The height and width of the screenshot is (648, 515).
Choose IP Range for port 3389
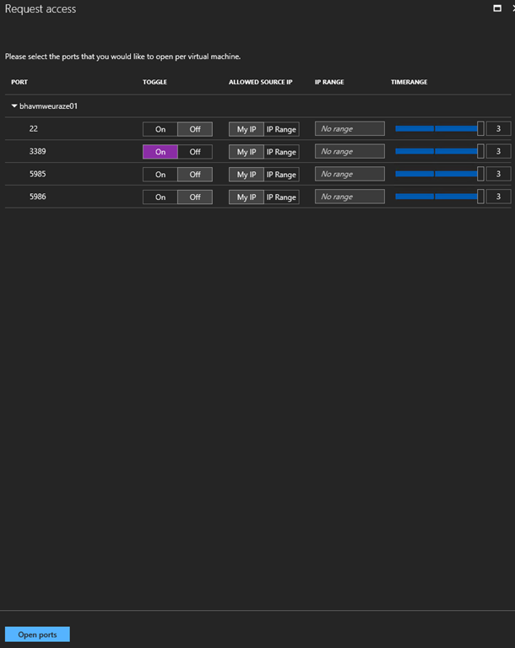[281, 152]
